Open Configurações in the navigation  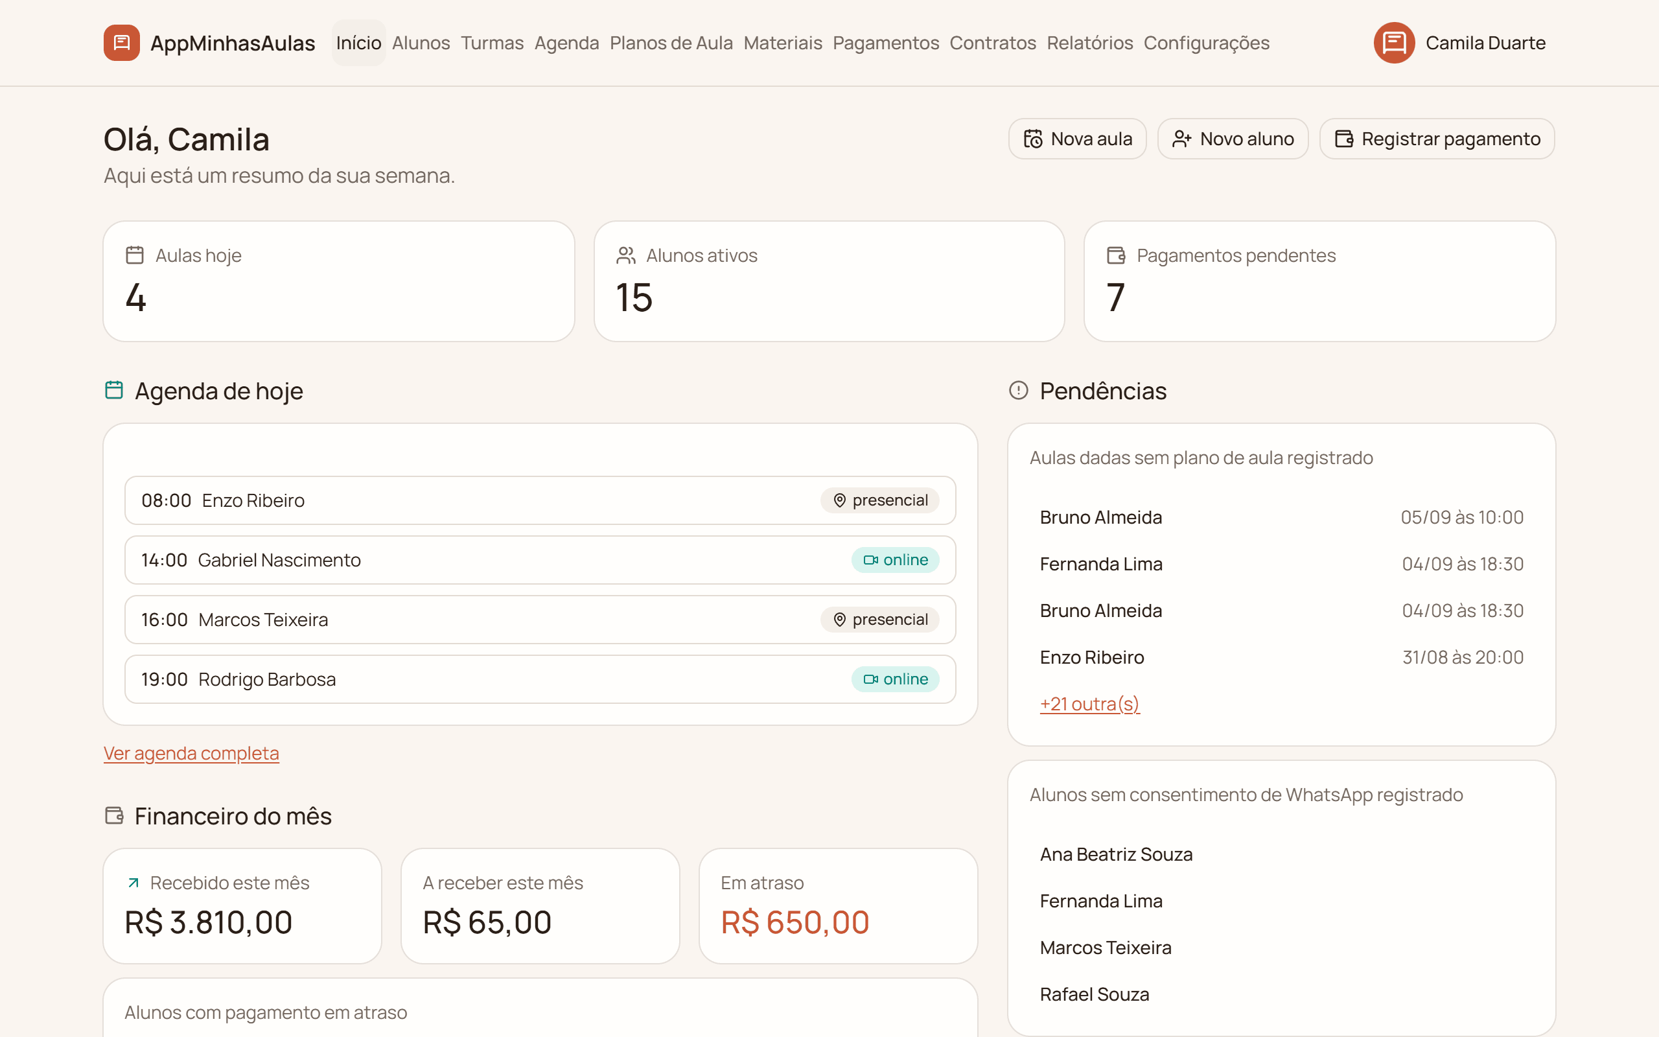pos(1206,43)
